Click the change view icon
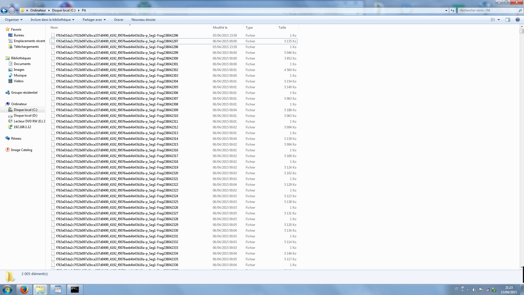Image resolution: width=524 pixels, height=295 pixels. (493, 20)
